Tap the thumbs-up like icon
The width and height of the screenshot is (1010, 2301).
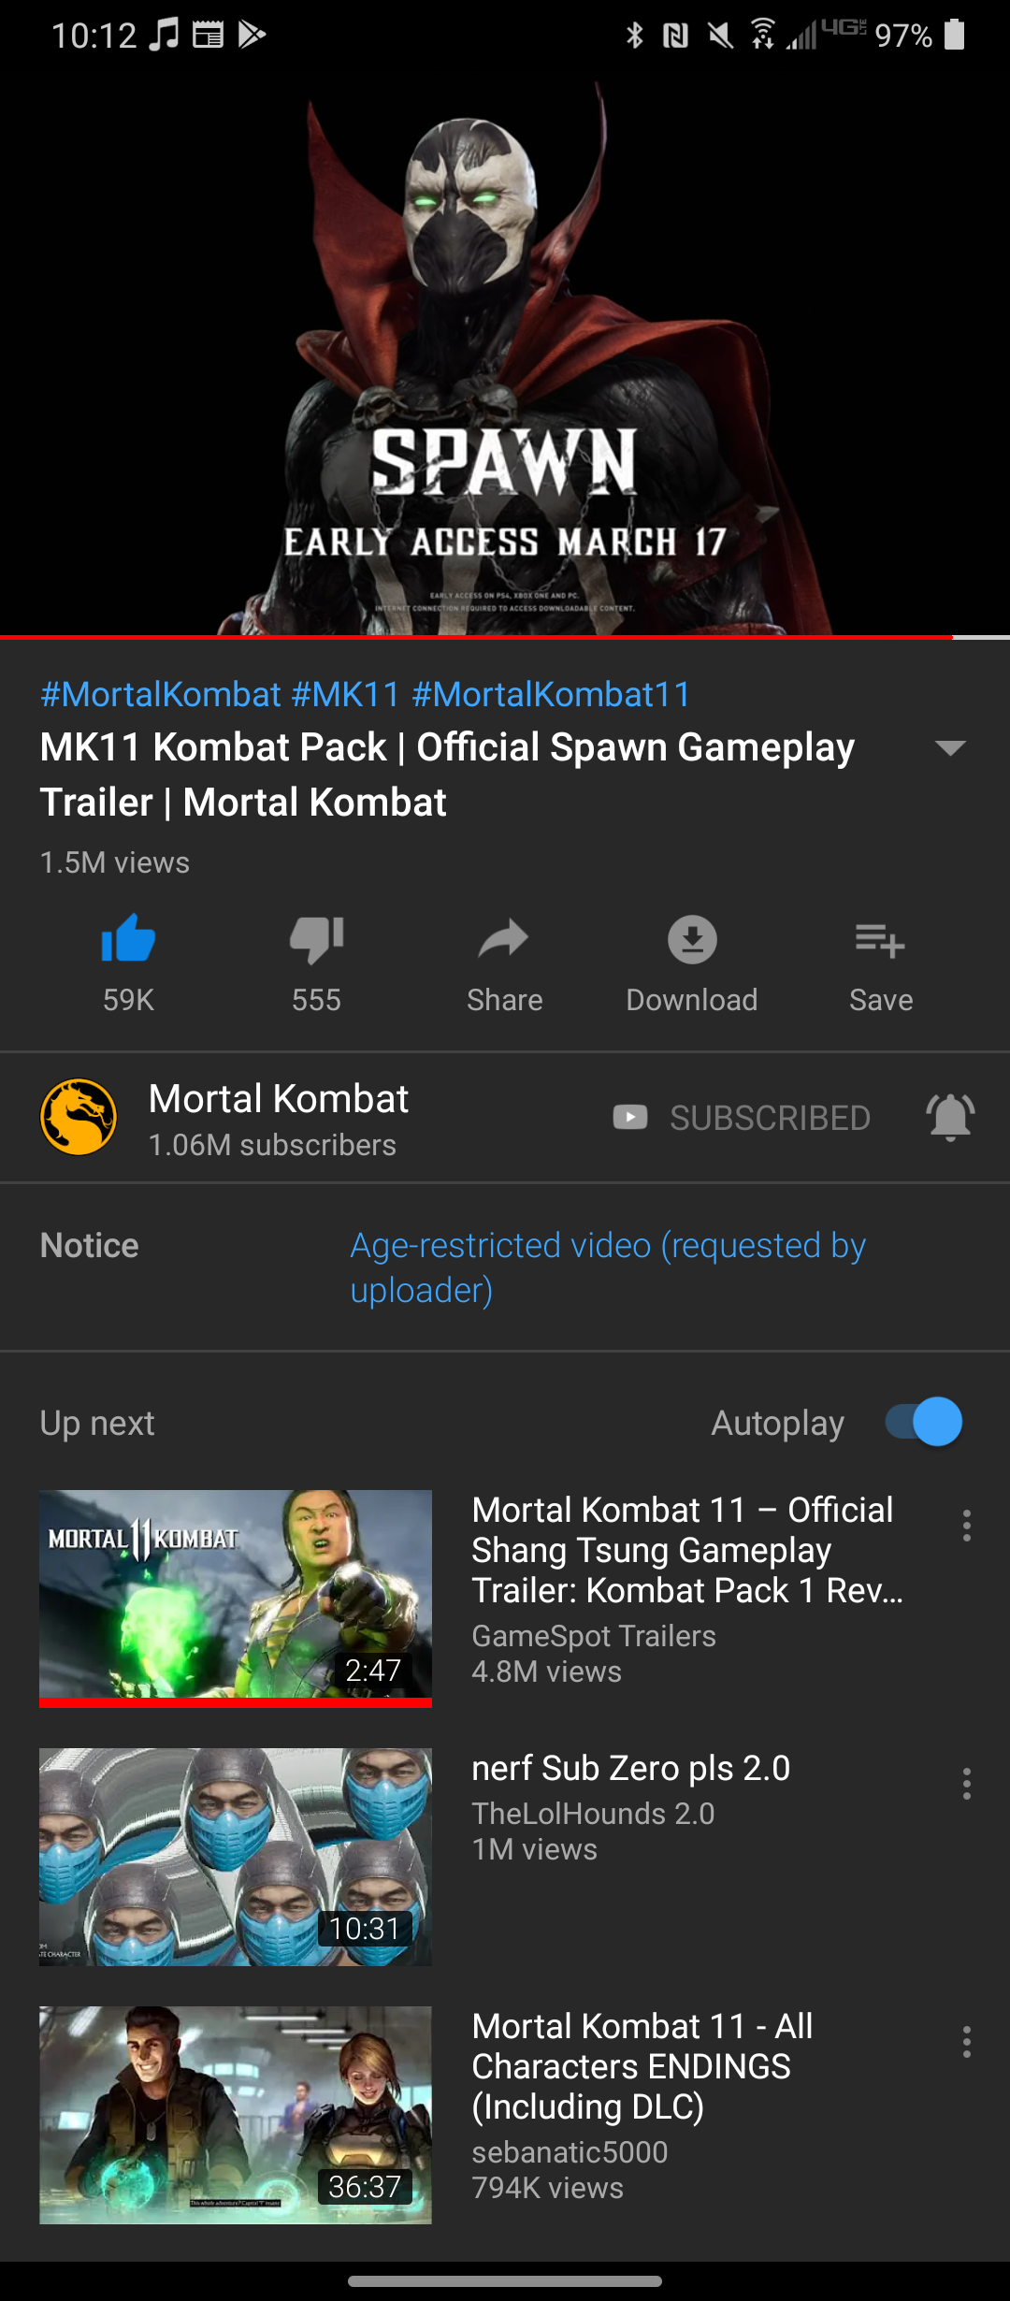tap(128, 939)
